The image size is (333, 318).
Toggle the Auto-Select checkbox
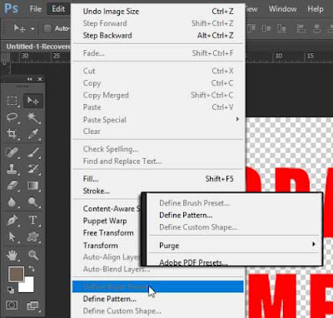[x=47, y=28]
